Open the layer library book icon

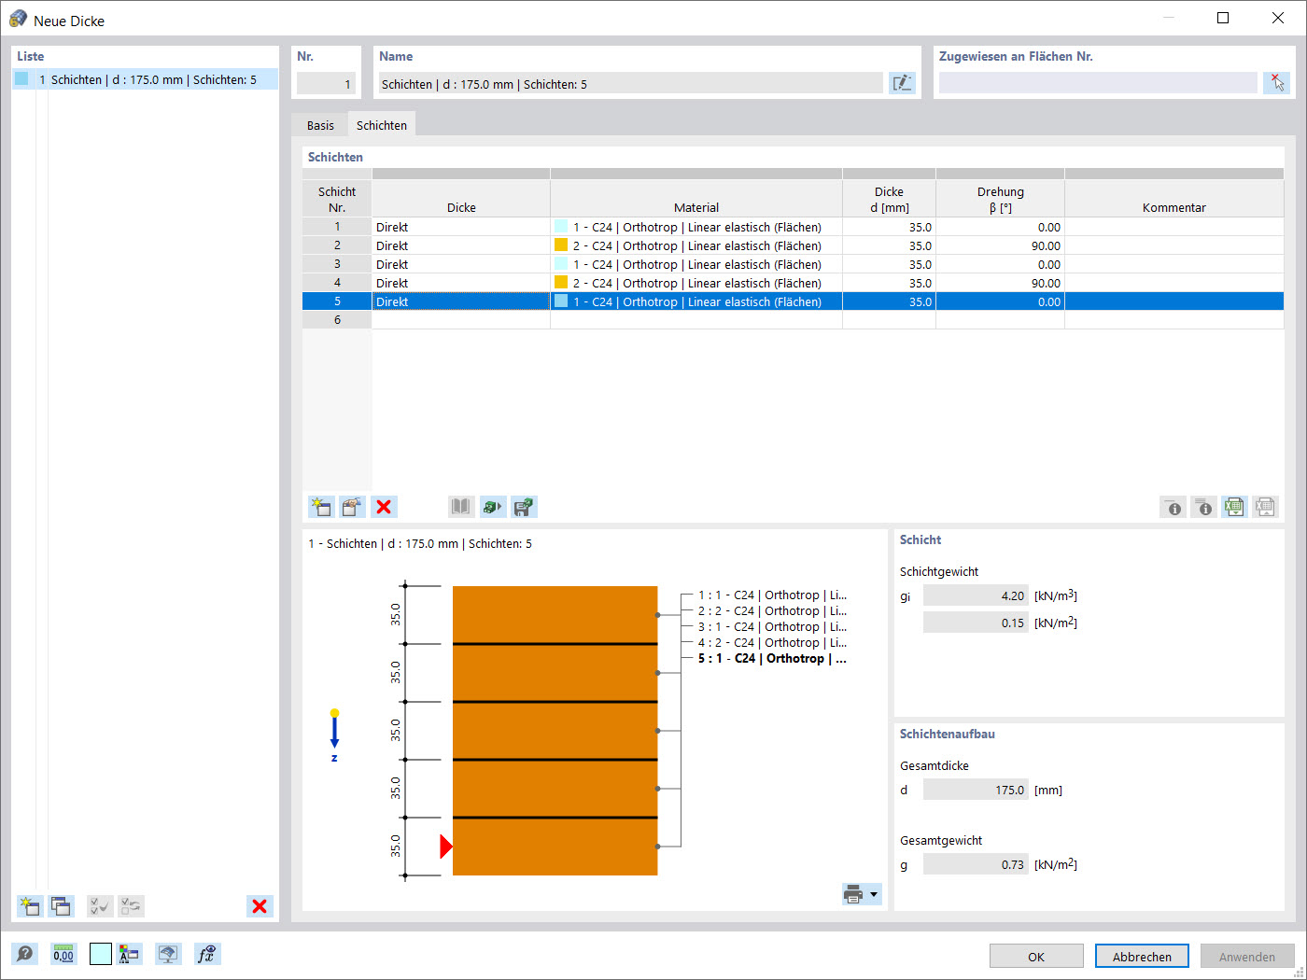coord(461,507)
